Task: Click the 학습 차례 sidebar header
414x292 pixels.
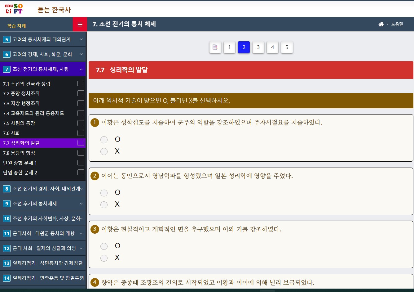Action: click(17, 25)
